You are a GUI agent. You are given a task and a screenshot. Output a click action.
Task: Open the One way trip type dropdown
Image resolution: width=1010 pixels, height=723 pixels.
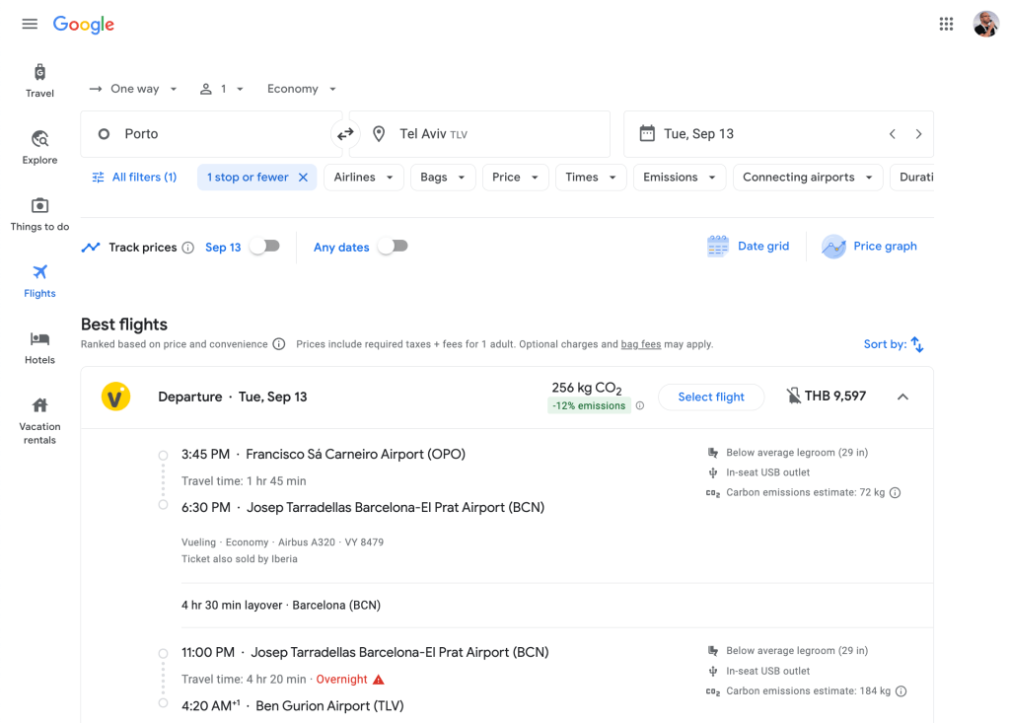(x=134, y=89)
